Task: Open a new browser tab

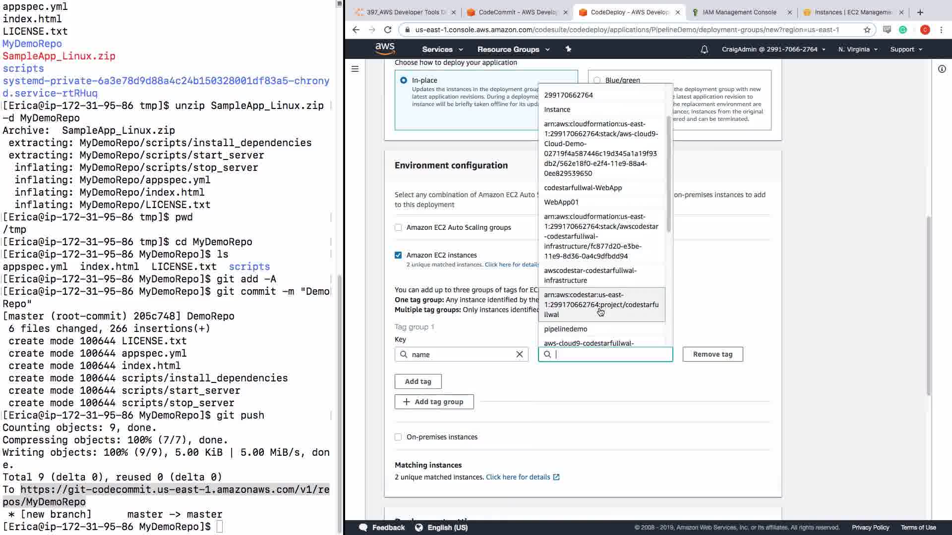Action: coord(920,12)
